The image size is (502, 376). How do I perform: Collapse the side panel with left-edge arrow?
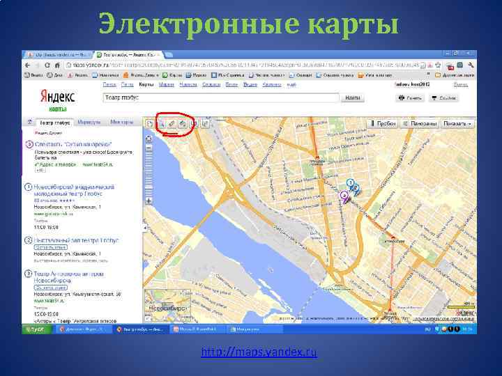[x=145, y=228]
